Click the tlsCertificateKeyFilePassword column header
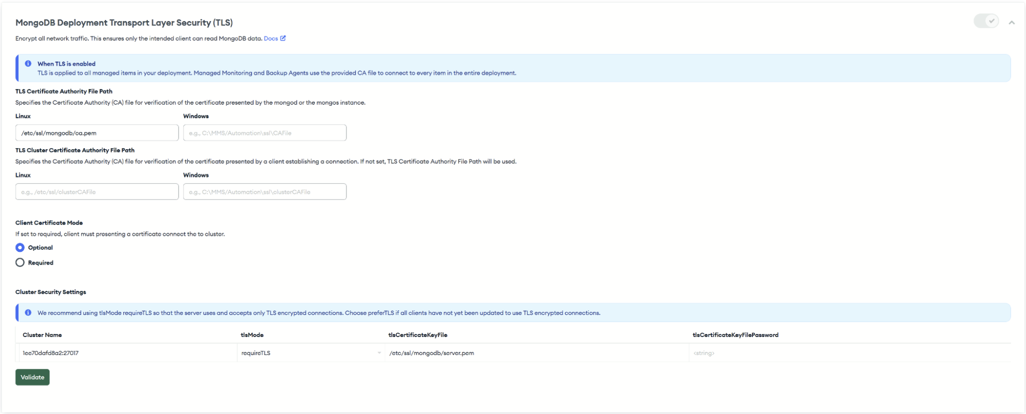 [735, 335]
